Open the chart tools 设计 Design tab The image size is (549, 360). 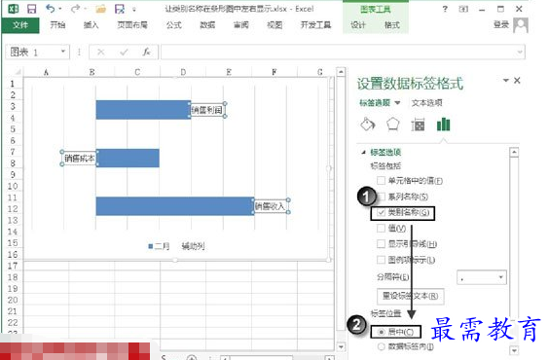tap(358, 25)
